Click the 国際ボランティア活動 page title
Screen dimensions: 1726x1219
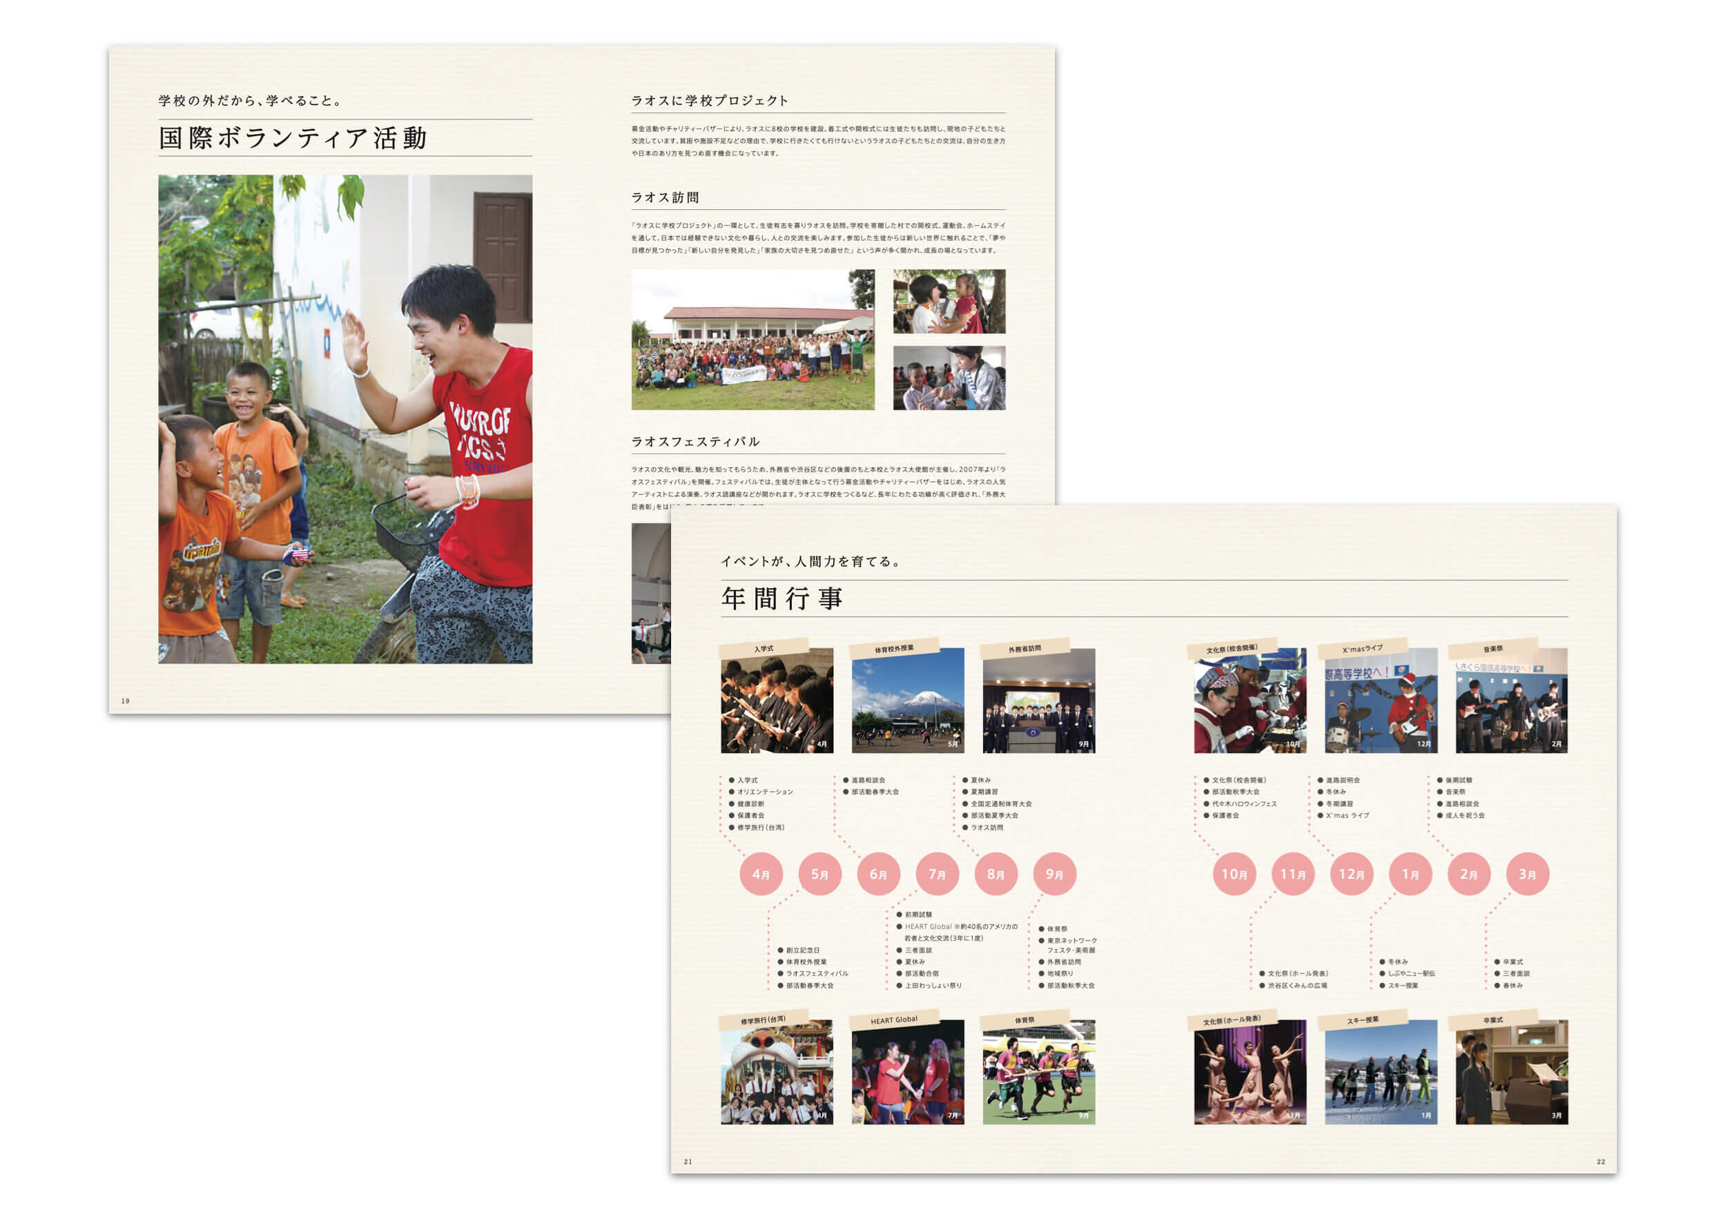pyautogui.click(x=293, y=138)
